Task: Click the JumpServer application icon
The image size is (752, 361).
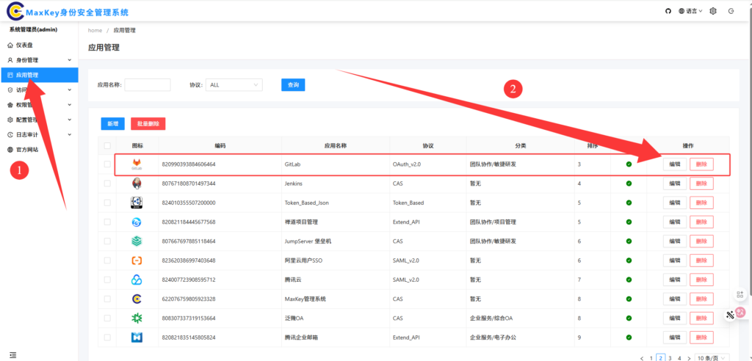Action: (137, 241)
